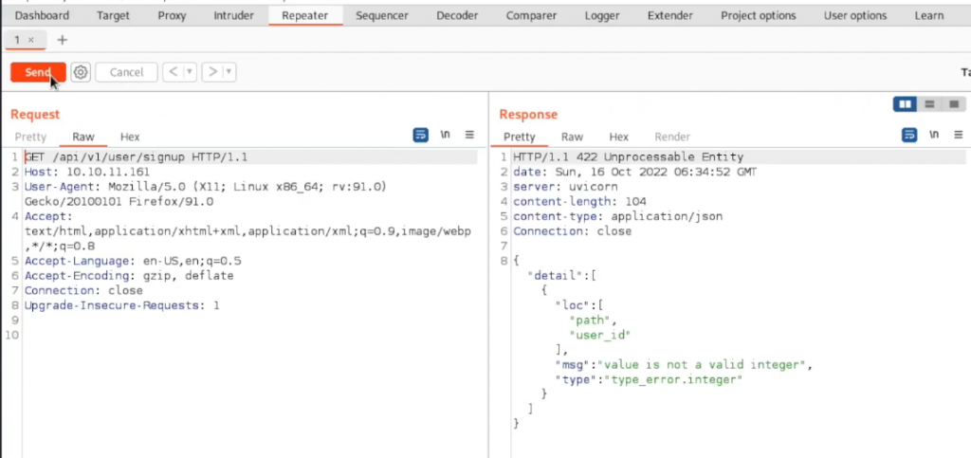This screenshot has width=971, height=458.
Task: Go back to previous request in history
Action: [173, 72]
